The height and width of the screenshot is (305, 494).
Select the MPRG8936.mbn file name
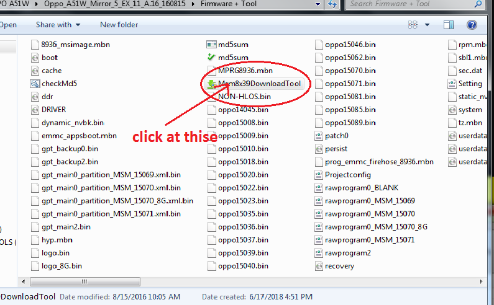(245, 71)
